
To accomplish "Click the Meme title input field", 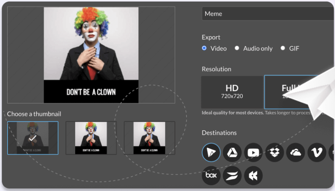I will click(x=268, y=14).
